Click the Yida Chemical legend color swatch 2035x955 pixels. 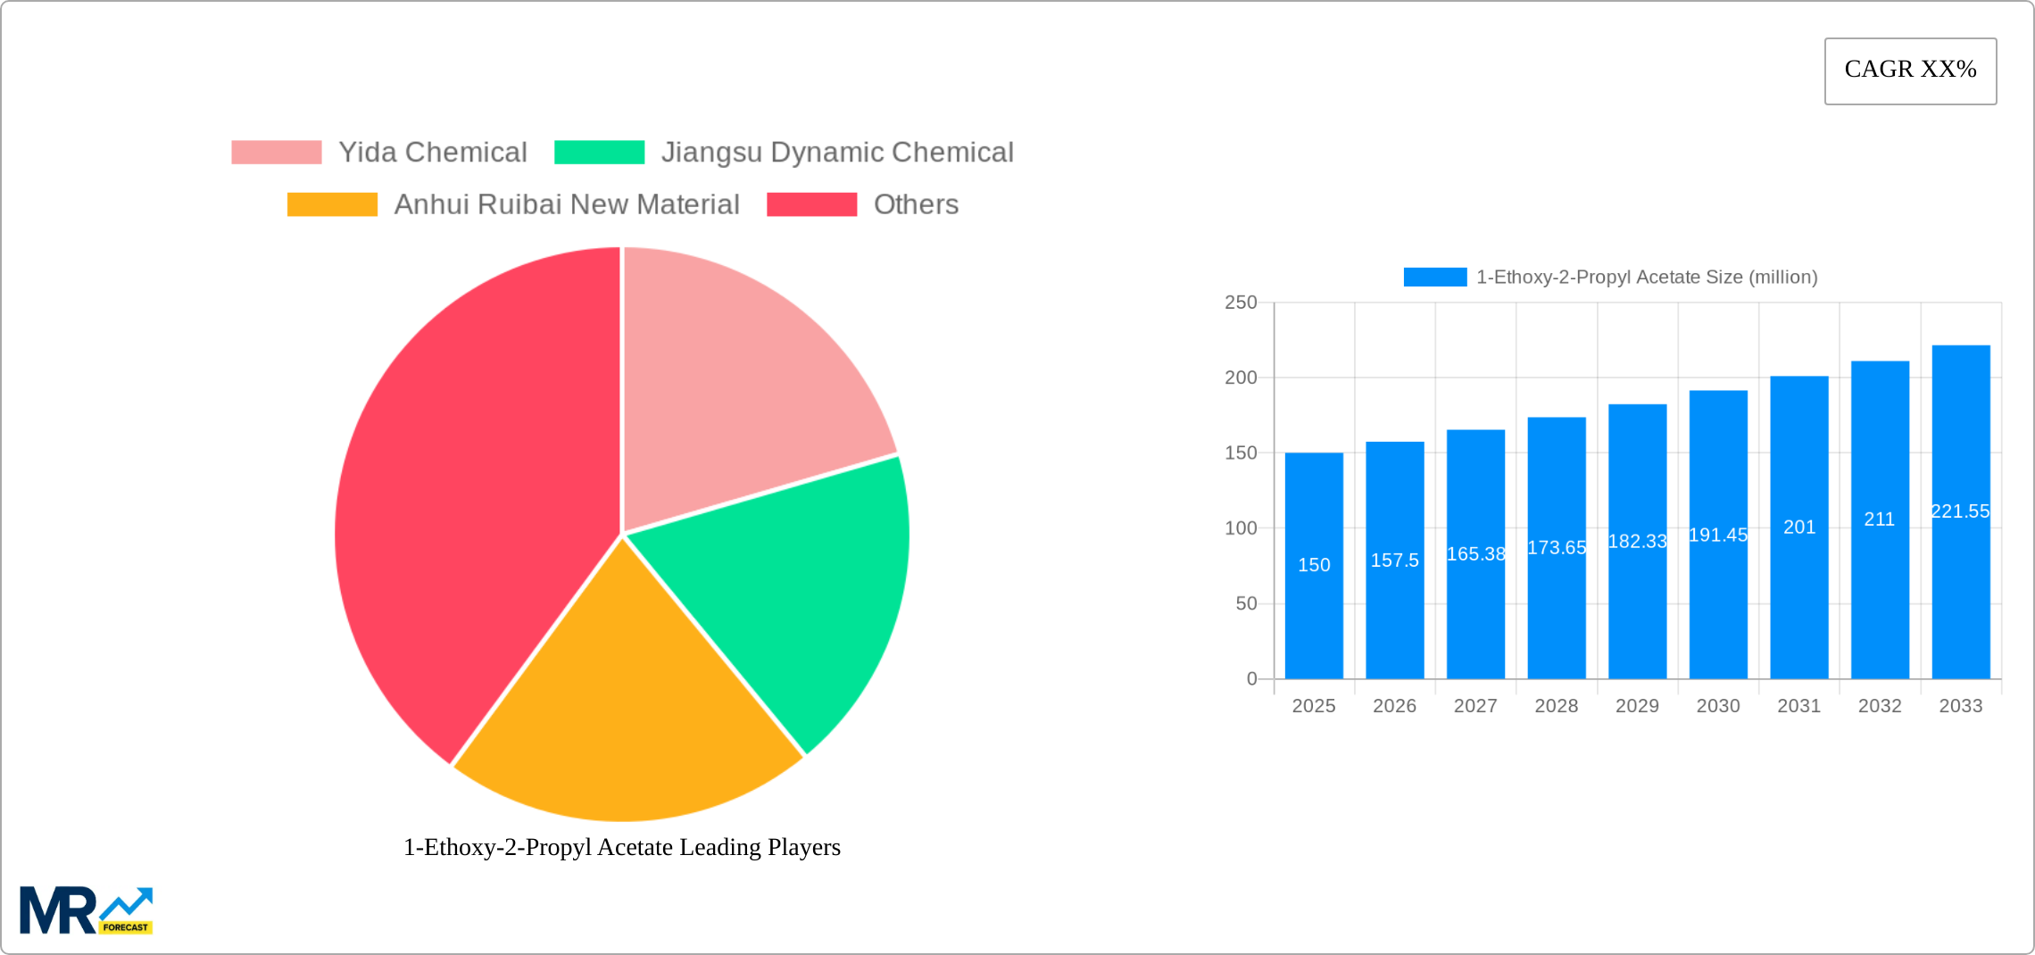[x=277, y=152]
